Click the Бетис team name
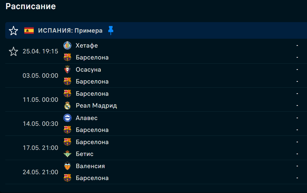The image size is (307, 193). 85,154
